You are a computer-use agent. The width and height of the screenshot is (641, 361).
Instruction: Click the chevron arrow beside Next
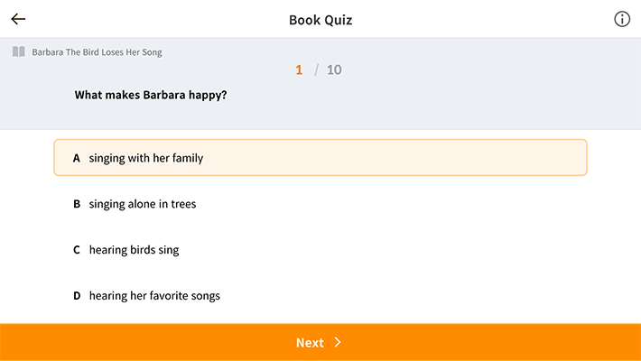[x=338, y=342]
